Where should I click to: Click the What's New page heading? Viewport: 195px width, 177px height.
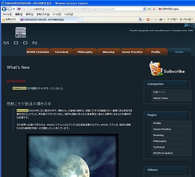coord(18,67)
